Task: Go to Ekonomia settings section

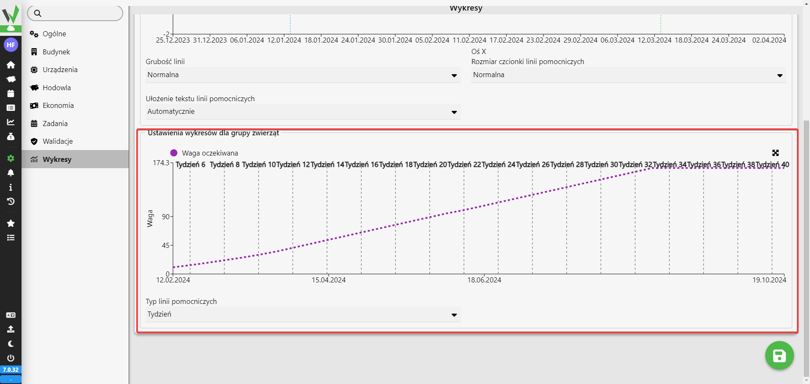Action: coord(58,105)
